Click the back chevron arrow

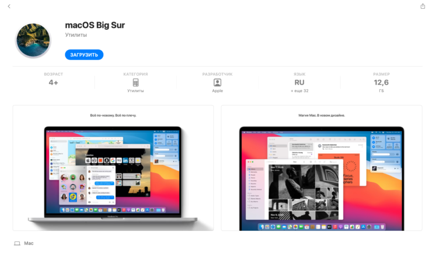pyautogui.click(x=9, y=6)
